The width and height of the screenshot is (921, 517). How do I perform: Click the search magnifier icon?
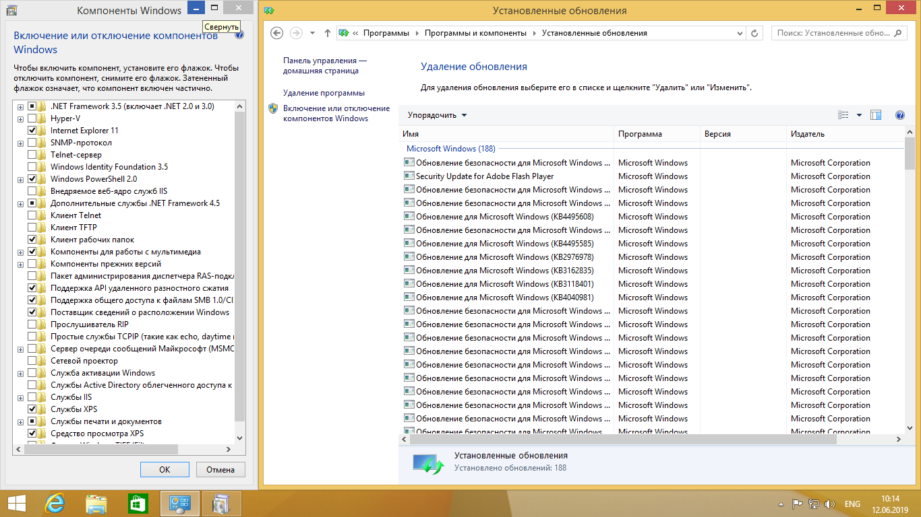(x=899, y=33)
